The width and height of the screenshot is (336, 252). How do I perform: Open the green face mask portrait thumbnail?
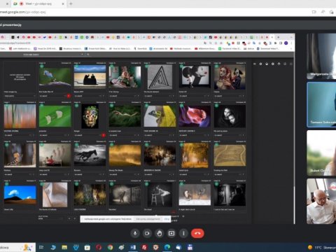click(90, 116)
